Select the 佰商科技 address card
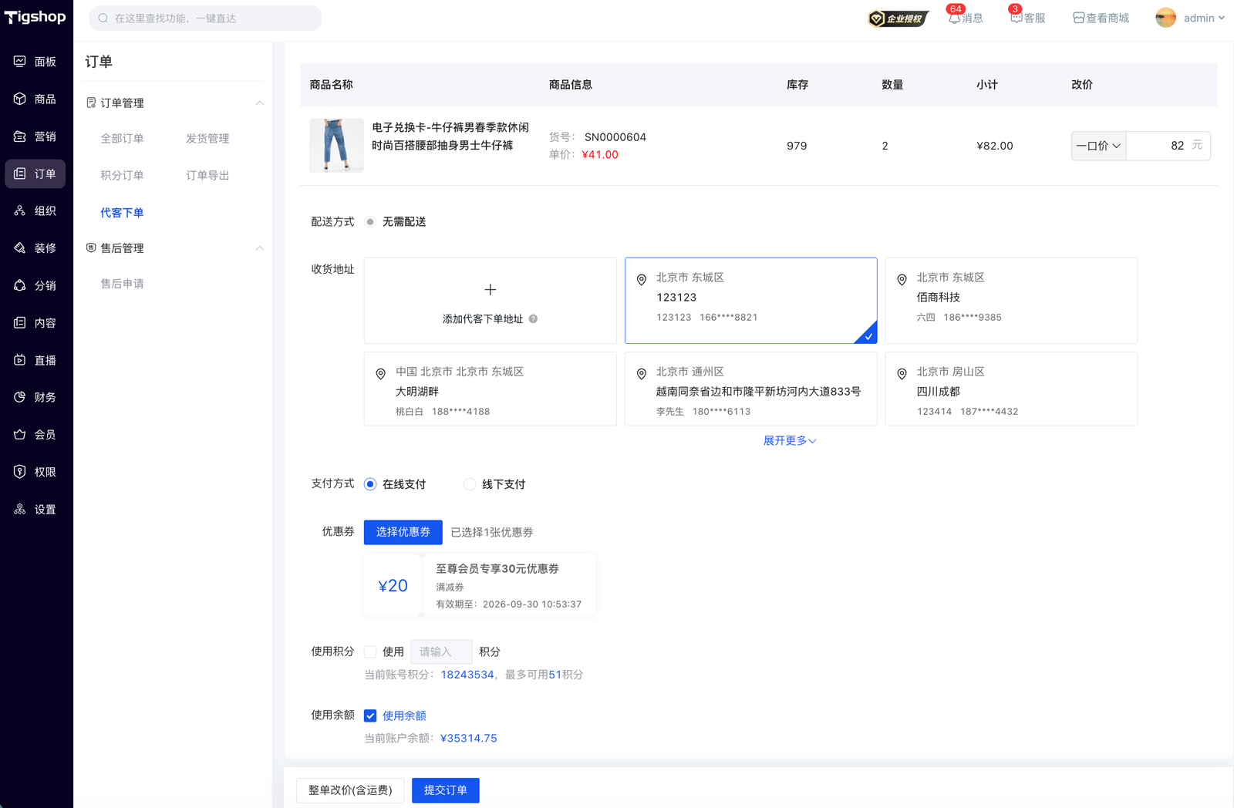Screen dimensions: 1234x808 tap(1010, 300)
